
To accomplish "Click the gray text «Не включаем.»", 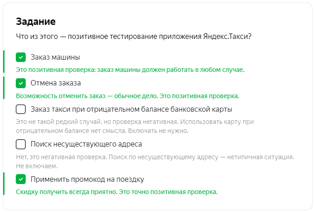I will [37, 166].
